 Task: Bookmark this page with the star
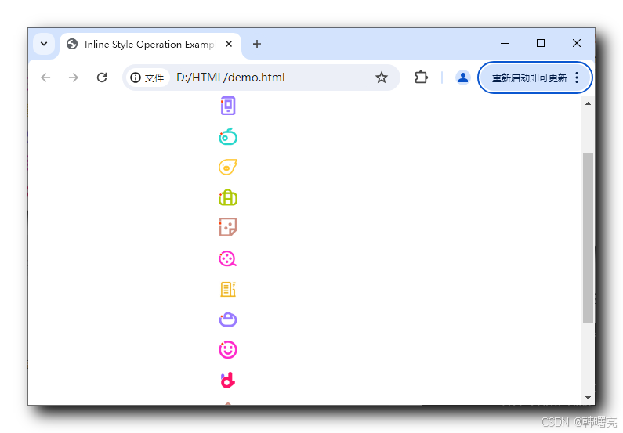(382, 78)
